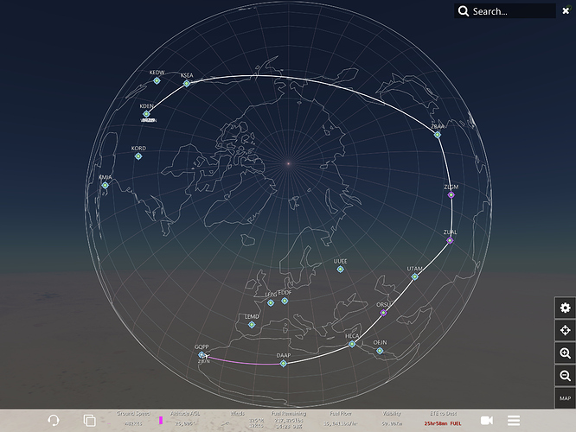
Task: Open the camera views icon
Action: [x=487, y=420]
